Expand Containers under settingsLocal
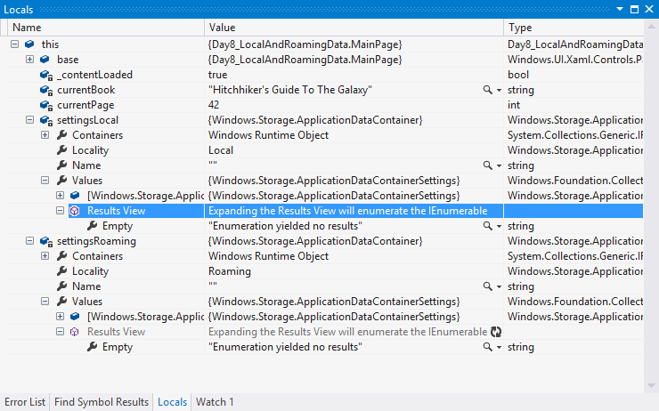 (x=45, y=135)
